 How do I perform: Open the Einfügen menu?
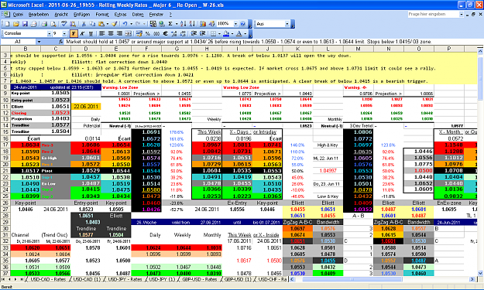[82, 15]
